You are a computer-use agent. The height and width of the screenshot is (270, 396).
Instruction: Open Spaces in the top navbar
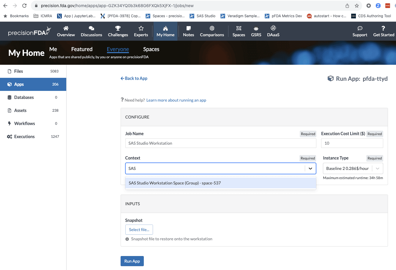239,31
